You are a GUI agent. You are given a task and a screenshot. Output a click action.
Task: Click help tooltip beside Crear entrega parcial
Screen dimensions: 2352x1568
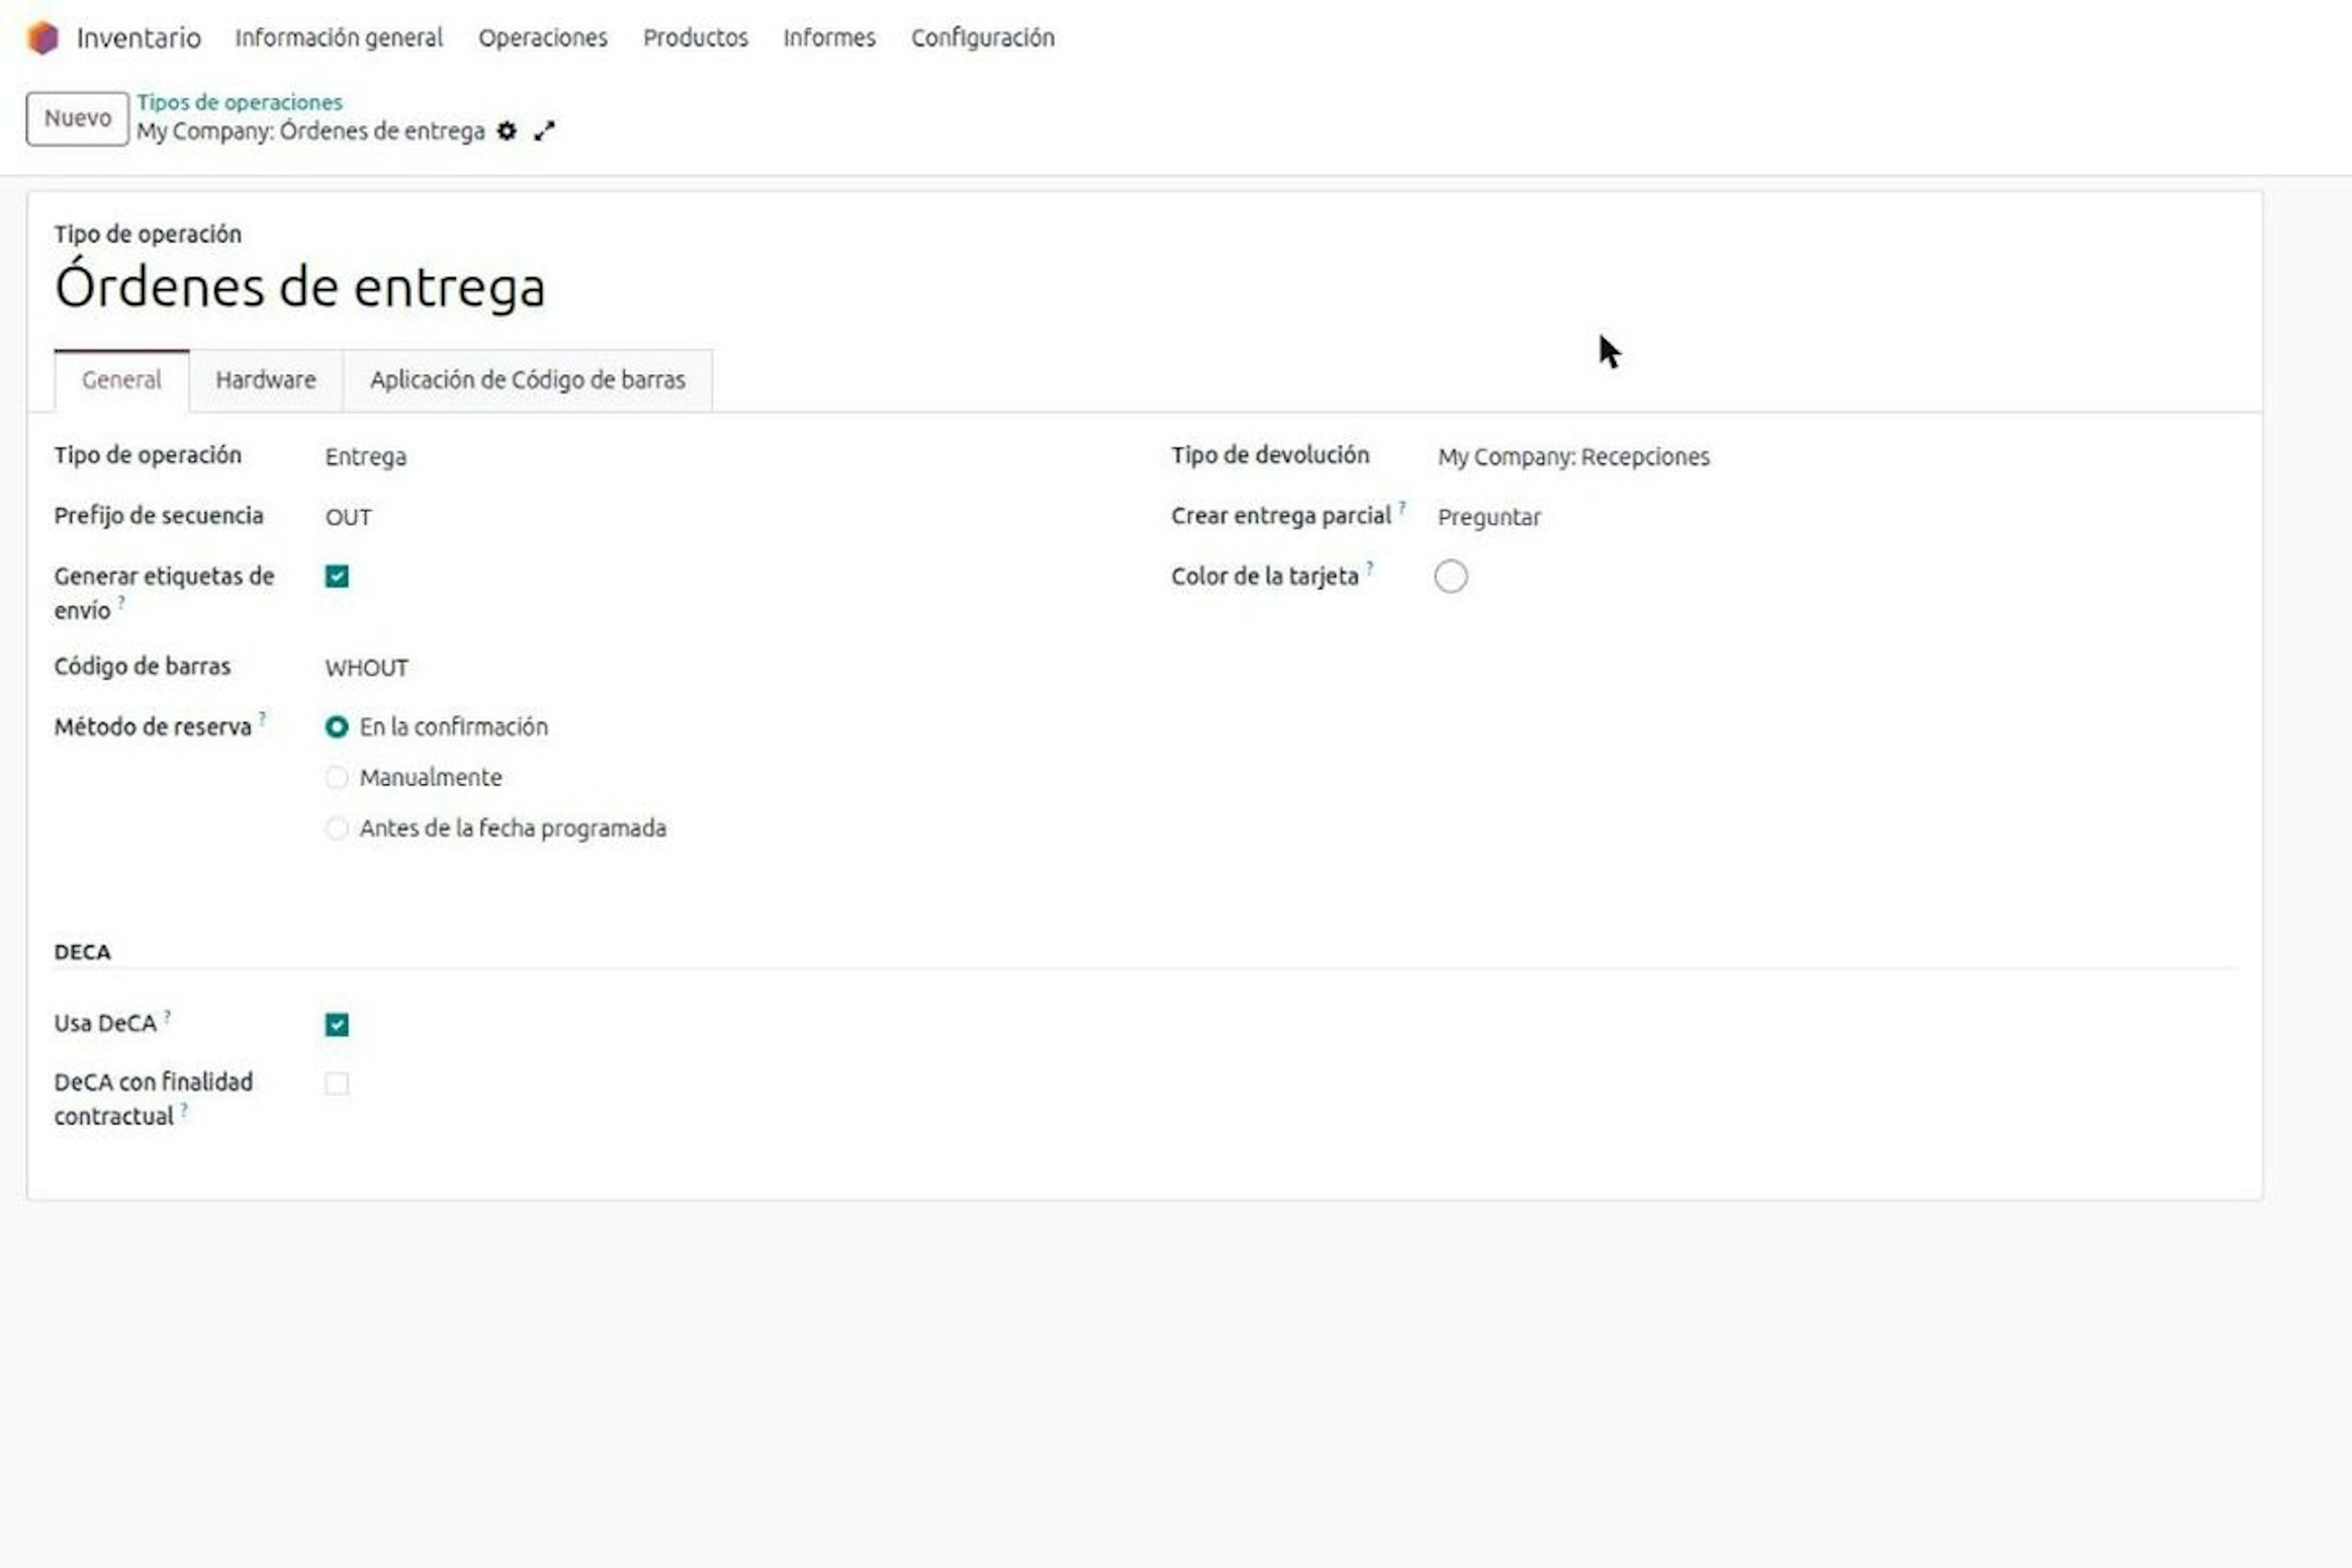coord(1402,507)
